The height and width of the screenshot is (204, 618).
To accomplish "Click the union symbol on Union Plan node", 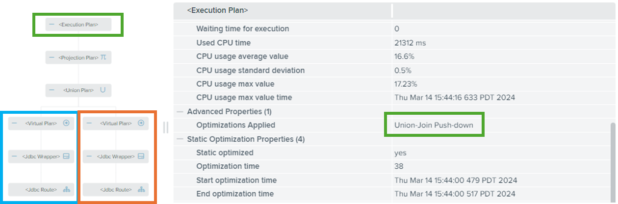I will point(103,90).
